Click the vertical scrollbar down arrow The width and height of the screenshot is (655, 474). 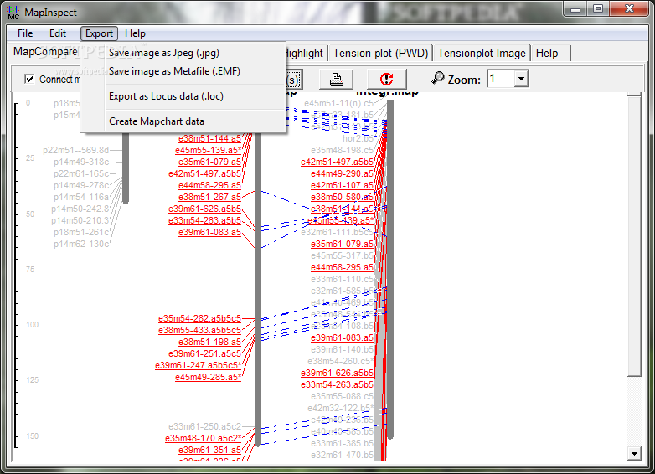click(x=634, y=454)
